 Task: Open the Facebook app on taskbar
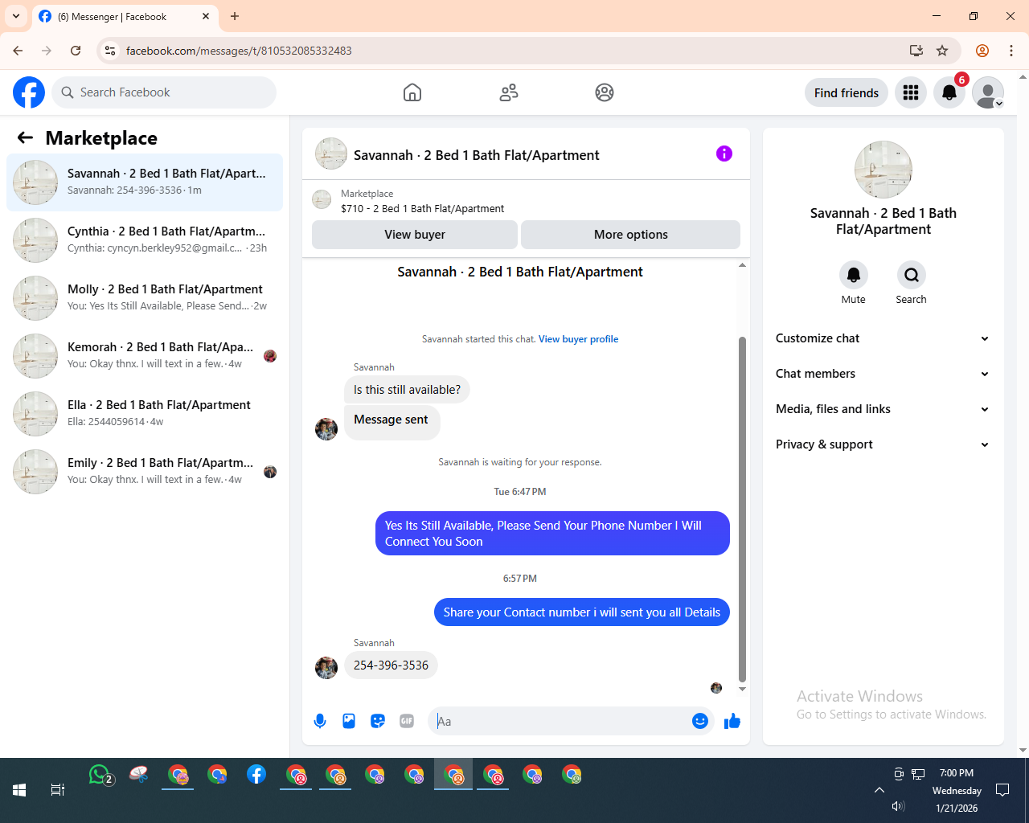pyautogui.click(x=256, y=775)
